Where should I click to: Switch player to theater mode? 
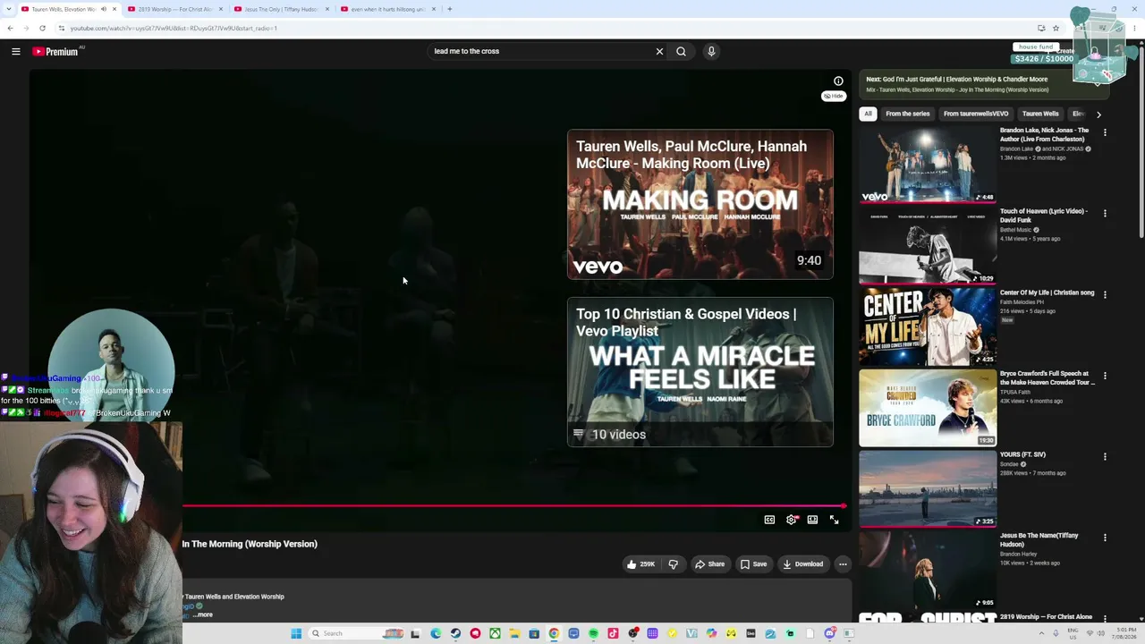pyautogui.click(x=812, y=520)
